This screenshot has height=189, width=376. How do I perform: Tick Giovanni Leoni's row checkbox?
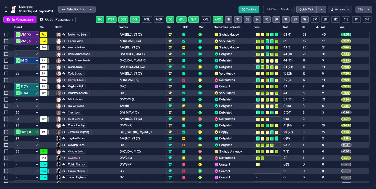pos(6,145)
